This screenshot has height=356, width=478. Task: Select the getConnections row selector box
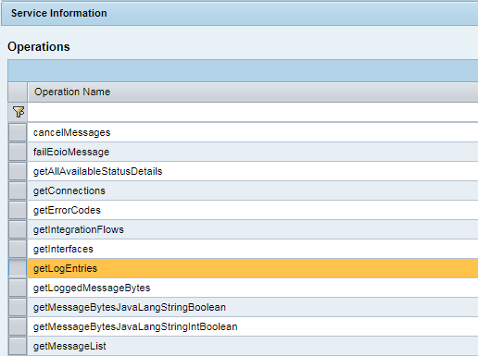tap(18, 190)
